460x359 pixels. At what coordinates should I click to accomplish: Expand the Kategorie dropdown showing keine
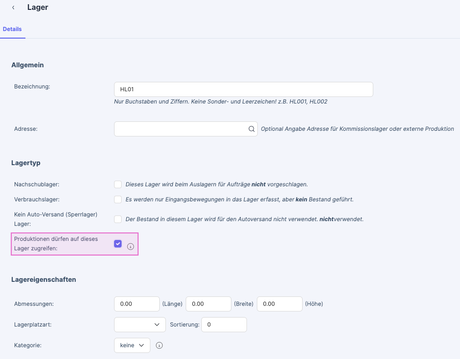click(132, 345)
